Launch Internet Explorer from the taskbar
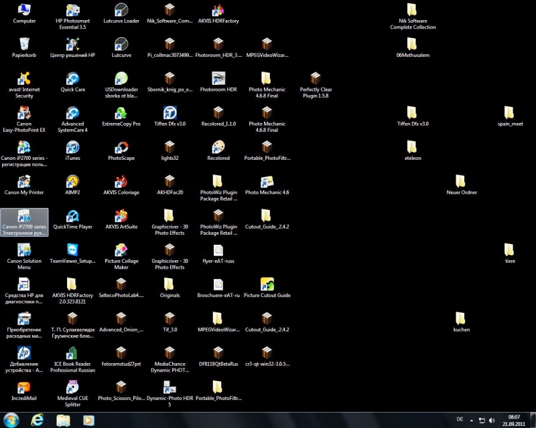The height and width of the screenshot is (428, 536). 38,420
